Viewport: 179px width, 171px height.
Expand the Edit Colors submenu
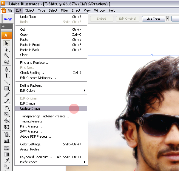click(x=85, y=90)
